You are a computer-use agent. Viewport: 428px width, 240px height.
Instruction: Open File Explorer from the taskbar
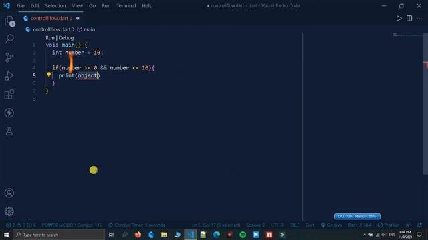pyautogui.click(x=164, y=235)
